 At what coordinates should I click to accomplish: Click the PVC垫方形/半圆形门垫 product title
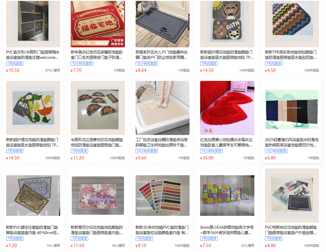pyautogui.click(x=33, y=55)
